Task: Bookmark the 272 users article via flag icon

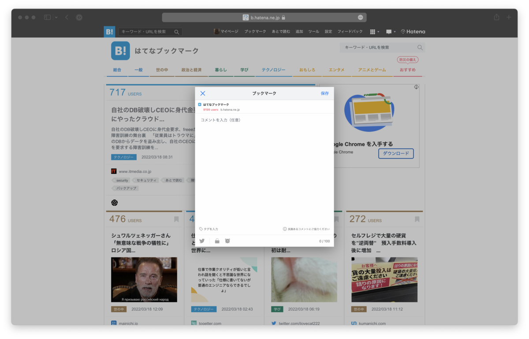Action: 417,219
